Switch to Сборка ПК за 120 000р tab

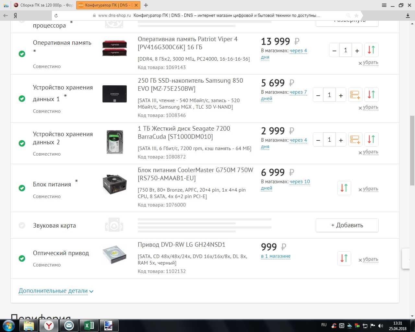[43, 5]
